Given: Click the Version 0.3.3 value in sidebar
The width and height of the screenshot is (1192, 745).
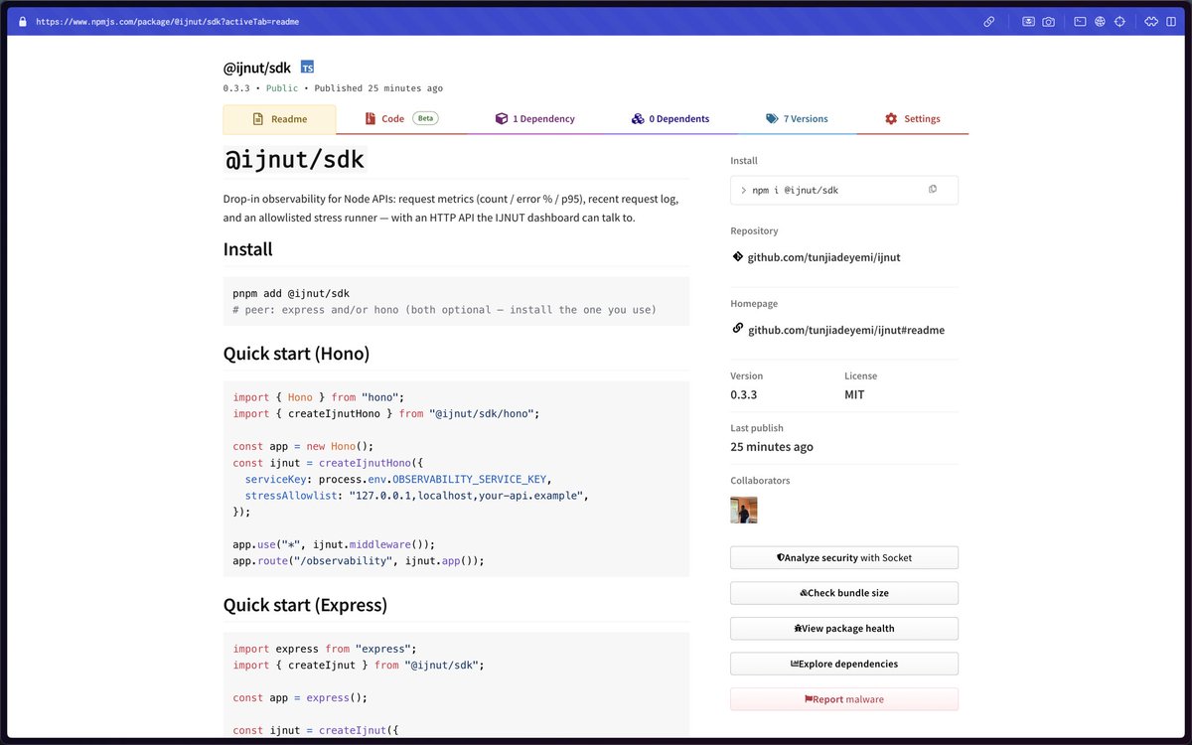Looking at the screenshot, I should tap(744, 394).
